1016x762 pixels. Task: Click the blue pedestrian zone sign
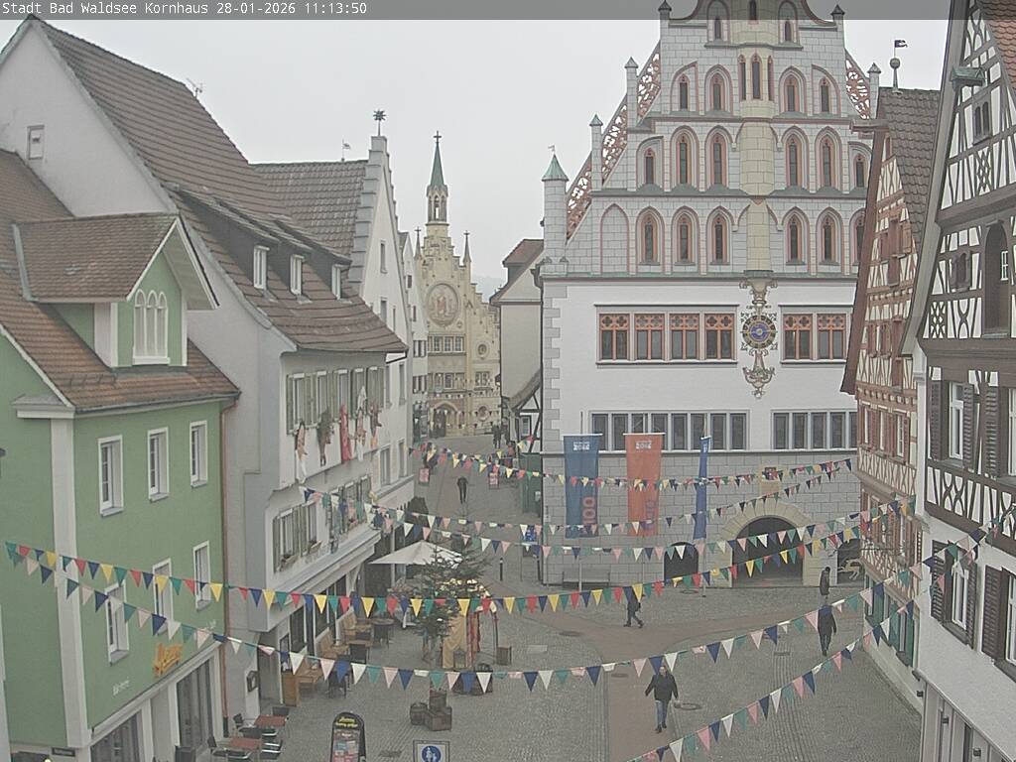pyautogui.click(x=431, y=752)
